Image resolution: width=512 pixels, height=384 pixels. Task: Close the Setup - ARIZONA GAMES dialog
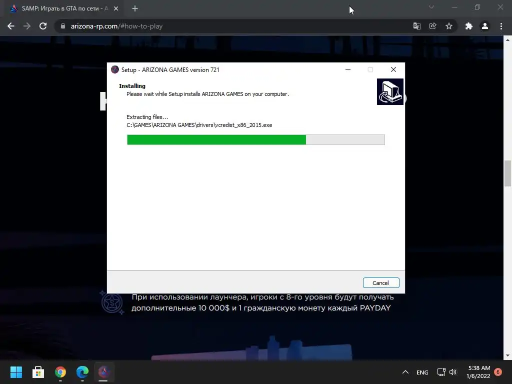coord(393,69)
